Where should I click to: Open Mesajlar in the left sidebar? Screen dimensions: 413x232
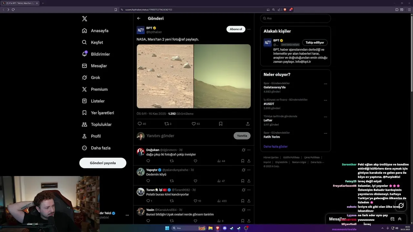point(94,66)
